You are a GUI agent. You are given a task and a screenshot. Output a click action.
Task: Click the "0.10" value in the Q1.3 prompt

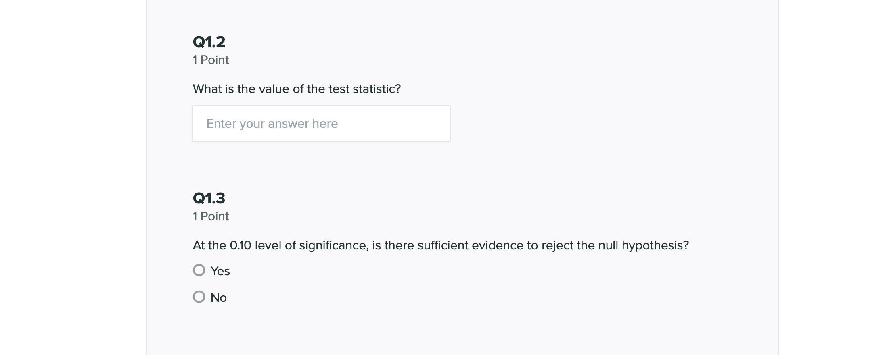point(241,245)
